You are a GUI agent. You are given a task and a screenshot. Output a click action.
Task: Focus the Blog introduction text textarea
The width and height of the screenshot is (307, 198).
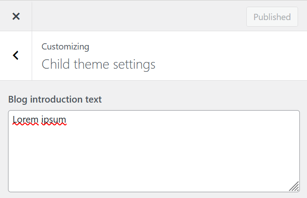pyautogui.click(x=154, y=151)
